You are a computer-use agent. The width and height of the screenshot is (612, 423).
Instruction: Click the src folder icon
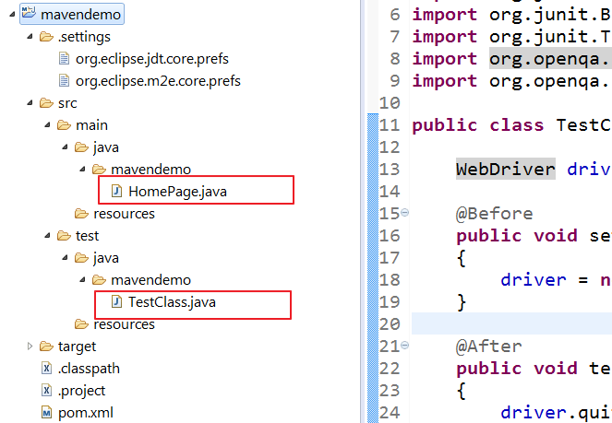pyautogui.click(x=46, y=103)
